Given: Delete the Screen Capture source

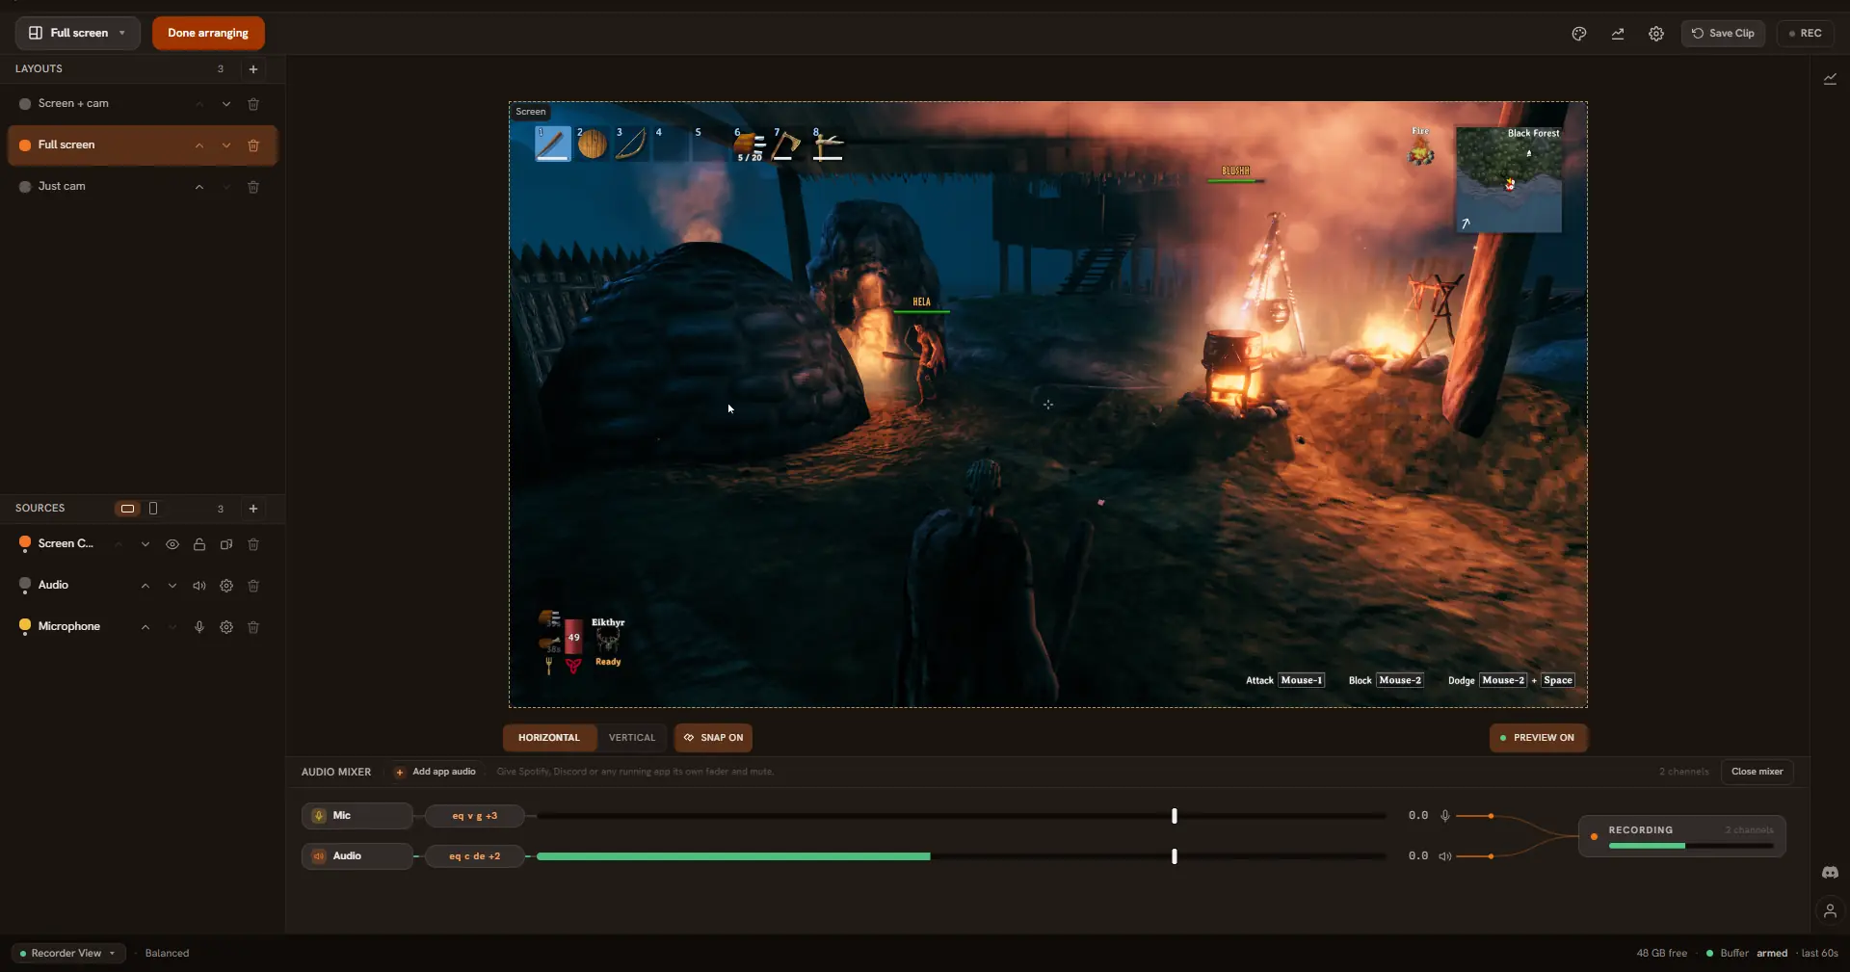Looking at the screenshot, I should click(253, 544).
